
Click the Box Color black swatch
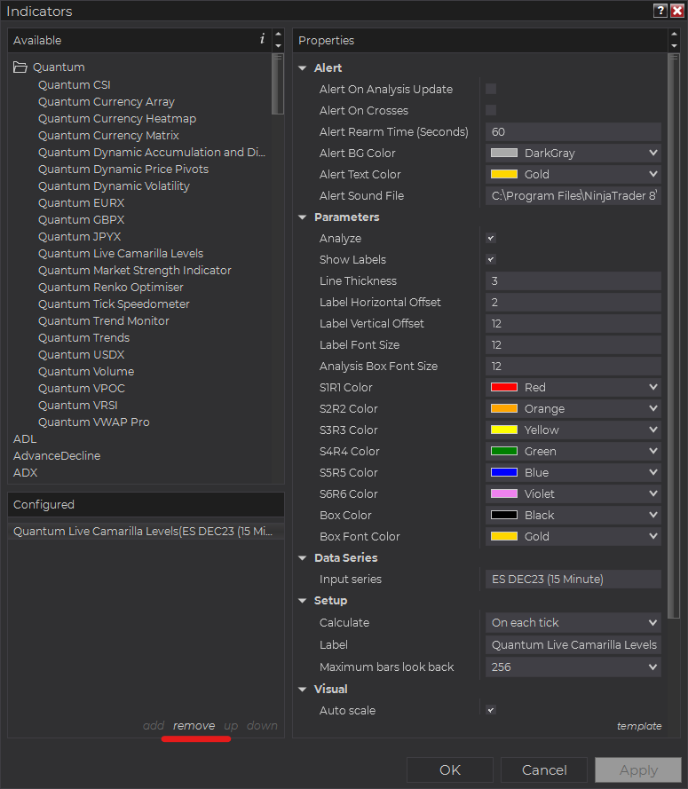pyautogui.click(x=504, y=515)
